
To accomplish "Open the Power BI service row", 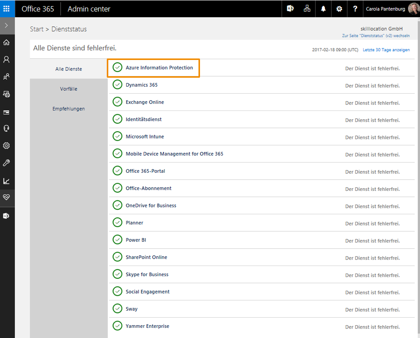I will coord(262,240).
